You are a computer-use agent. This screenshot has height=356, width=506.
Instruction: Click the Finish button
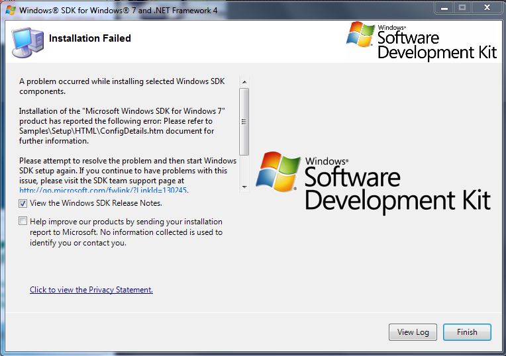pyautogui.click(x=467, y=332)
